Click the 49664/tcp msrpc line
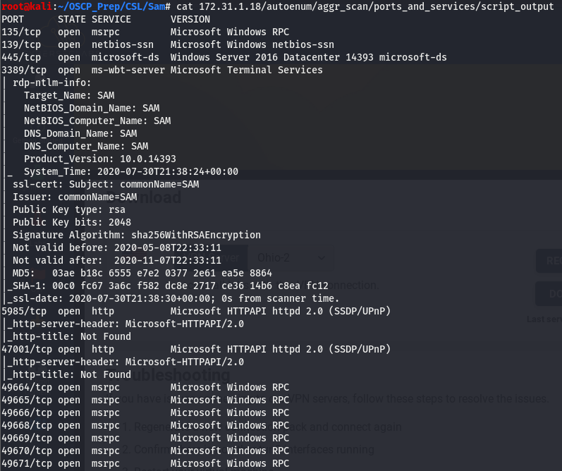The image size is (562, 471). 145,387
